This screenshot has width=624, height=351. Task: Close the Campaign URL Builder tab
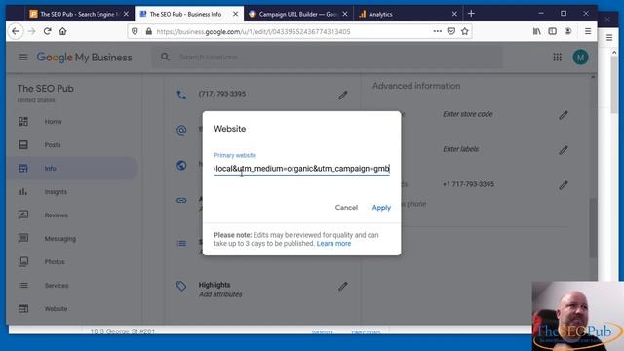345,14
